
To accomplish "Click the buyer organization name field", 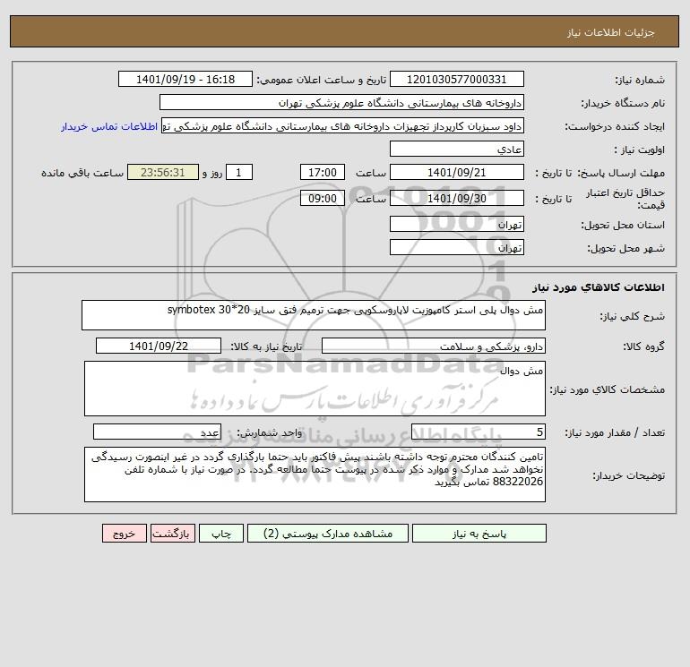I will (x=341, y=102).
